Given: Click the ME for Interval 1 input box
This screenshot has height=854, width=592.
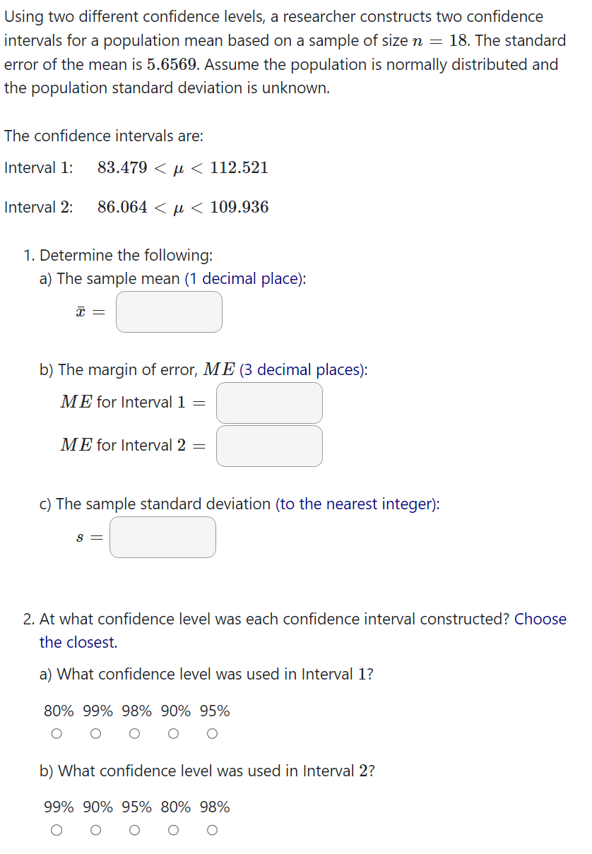Looking at the screenshot, I should pyautogui.click(x=269, y=403).
